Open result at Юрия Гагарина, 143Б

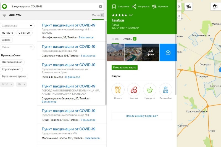click(x=72, y=115)
